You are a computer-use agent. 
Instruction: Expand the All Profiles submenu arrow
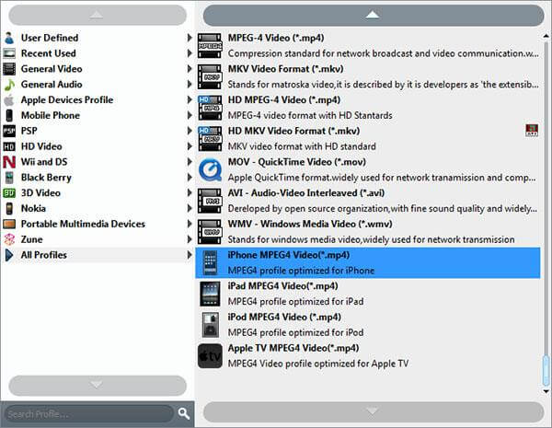point(190,254)
